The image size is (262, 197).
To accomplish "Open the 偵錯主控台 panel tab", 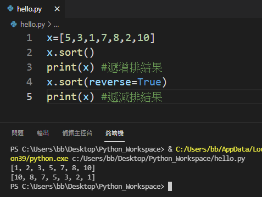I will click(x=77, y=133).
